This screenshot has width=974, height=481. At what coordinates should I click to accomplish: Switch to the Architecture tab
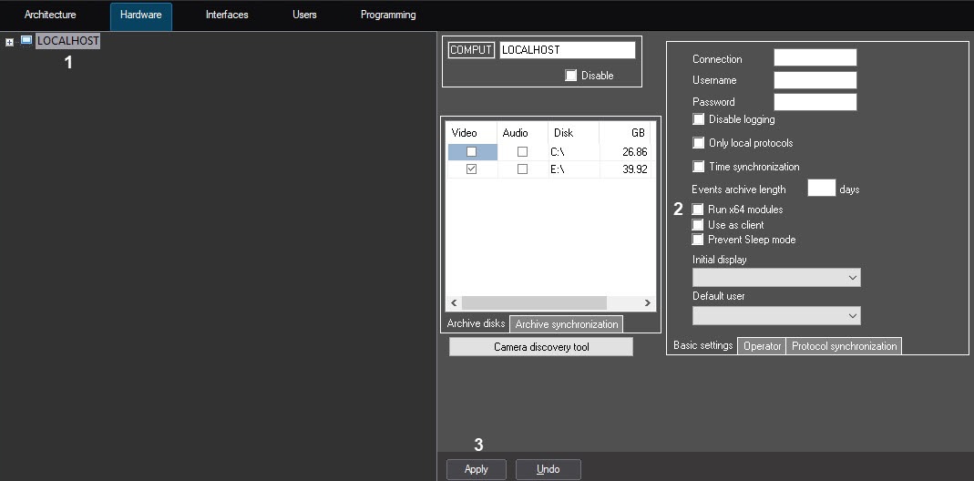(50, 15)
